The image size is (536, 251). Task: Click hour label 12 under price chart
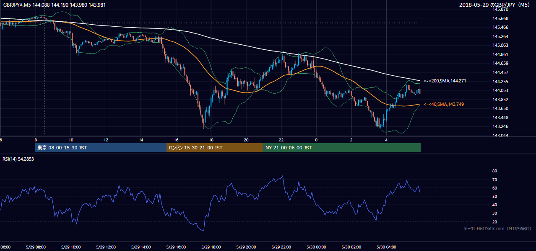106,140
